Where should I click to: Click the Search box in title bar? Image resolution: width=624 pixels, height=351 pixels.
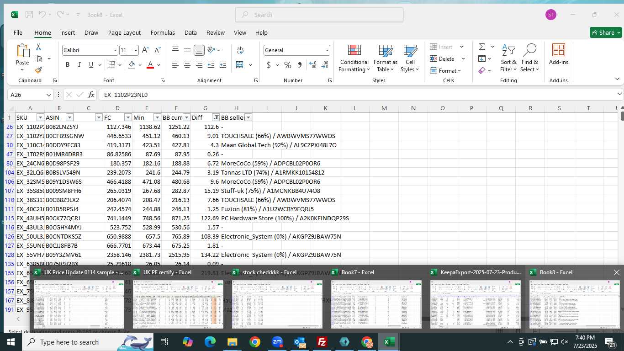coord(319,15)
